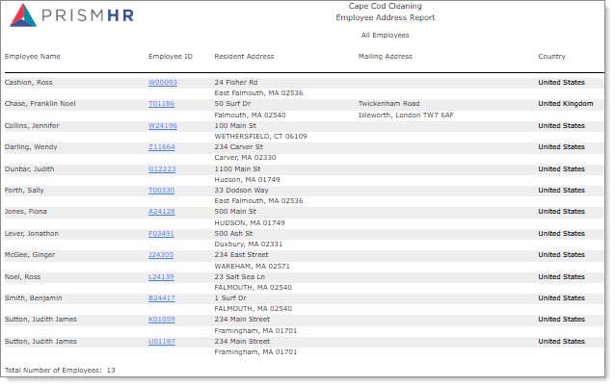The height and width of the screenshot is (387, 615).
Task: Open employee ID J24305 link
Action: 161,254
